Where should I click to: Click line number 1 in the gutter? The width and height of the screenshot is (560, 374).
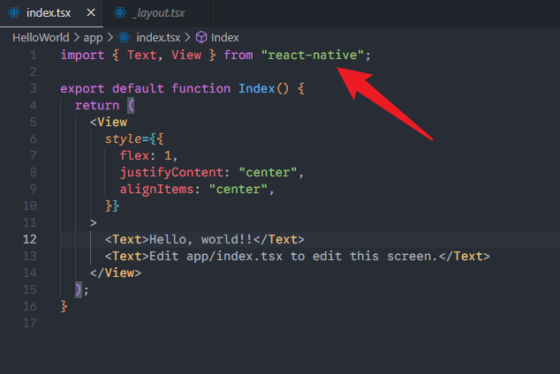(x=33, y=55)
